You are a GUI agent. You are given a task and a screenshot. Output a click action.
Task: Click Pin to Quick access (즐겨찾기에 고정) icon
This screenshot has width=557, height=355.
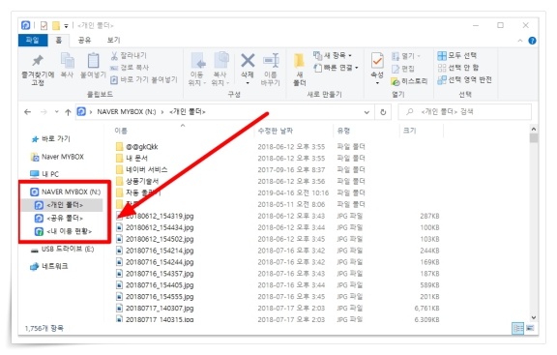(38, 60)
